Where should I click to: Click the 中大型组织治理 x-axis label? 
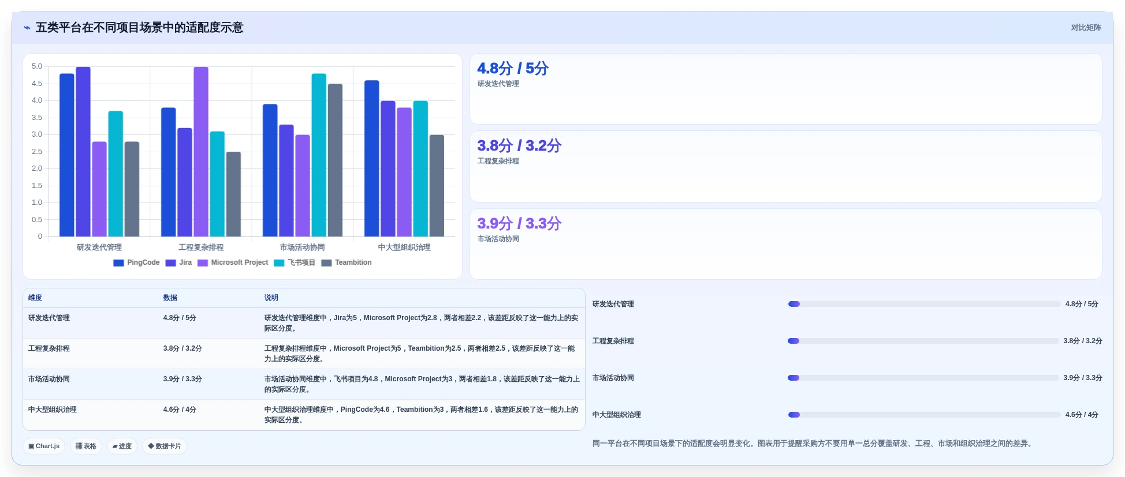pyautogui.click(x=404, y=247)
